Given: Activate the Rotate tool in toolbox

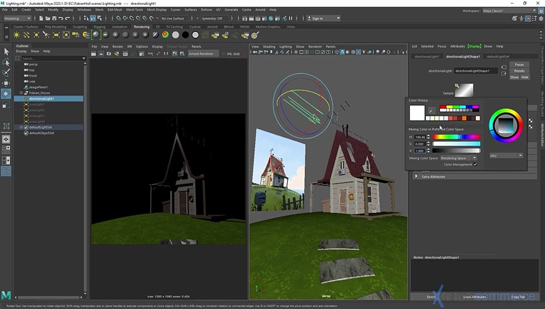Looking at the screenshot, I should point(6,94).
